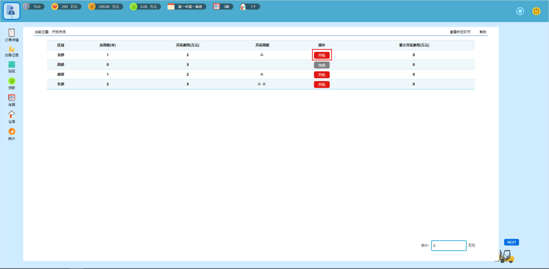Go to 车辆 vehicles in sidebar

click(12, 98)
